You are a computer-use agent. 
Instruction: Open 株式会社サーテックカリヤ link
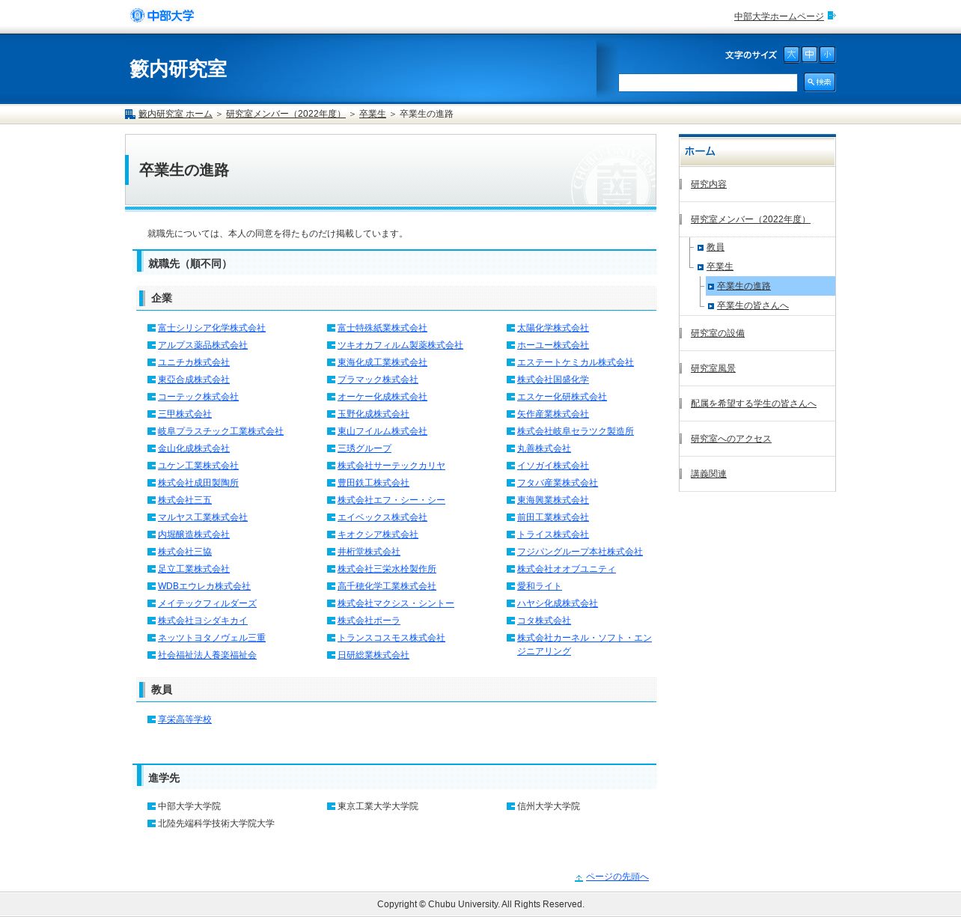[391, 466]
